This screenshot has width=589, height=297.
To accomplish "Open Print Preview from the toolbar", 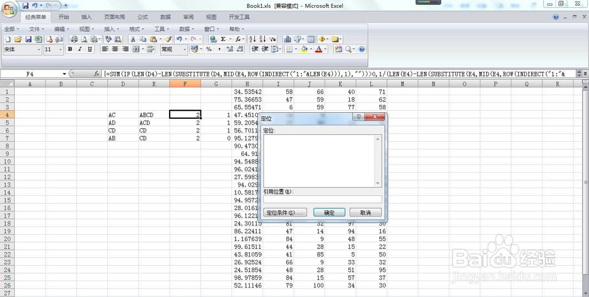I will [x=84, y=39].
